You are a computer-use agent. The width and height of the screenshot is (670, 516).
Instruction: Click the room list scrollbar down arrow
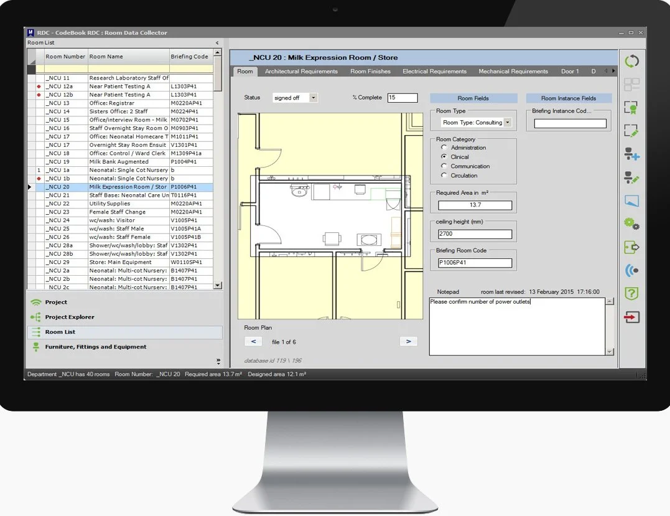[x=218, y=285]
